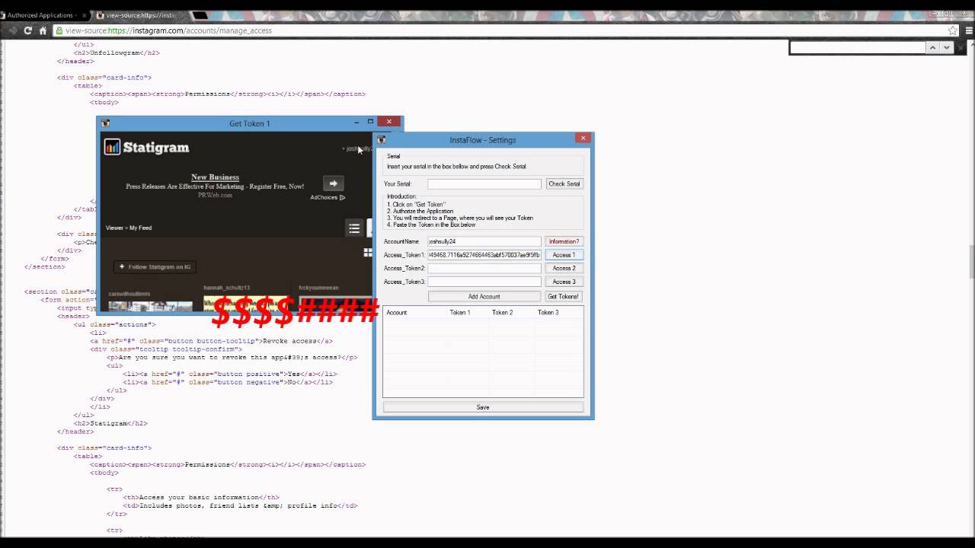
Task: Close the InstaFlow Settings window
Action: 583,138
